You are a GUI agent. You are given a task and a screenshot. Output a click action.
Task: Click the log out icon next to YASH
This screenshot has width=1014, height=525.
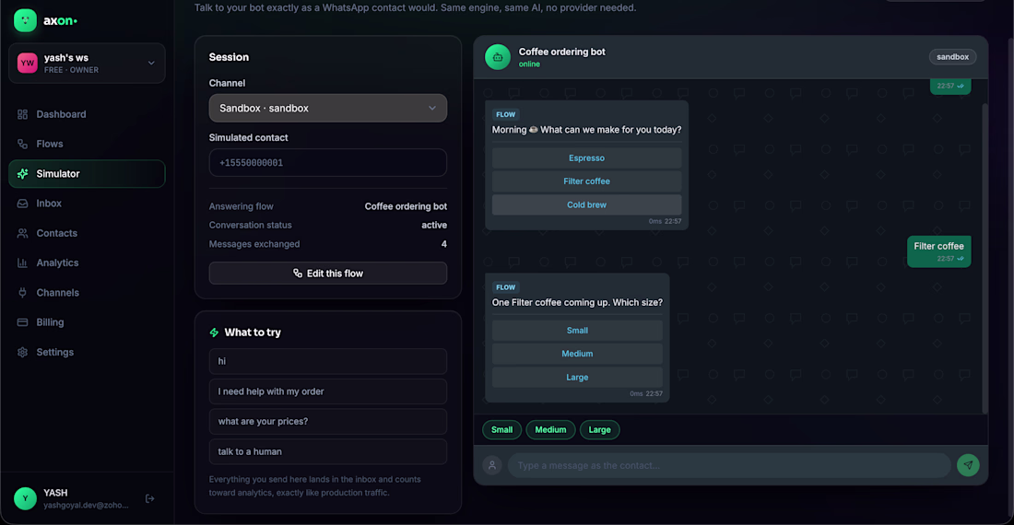(149, 498)
